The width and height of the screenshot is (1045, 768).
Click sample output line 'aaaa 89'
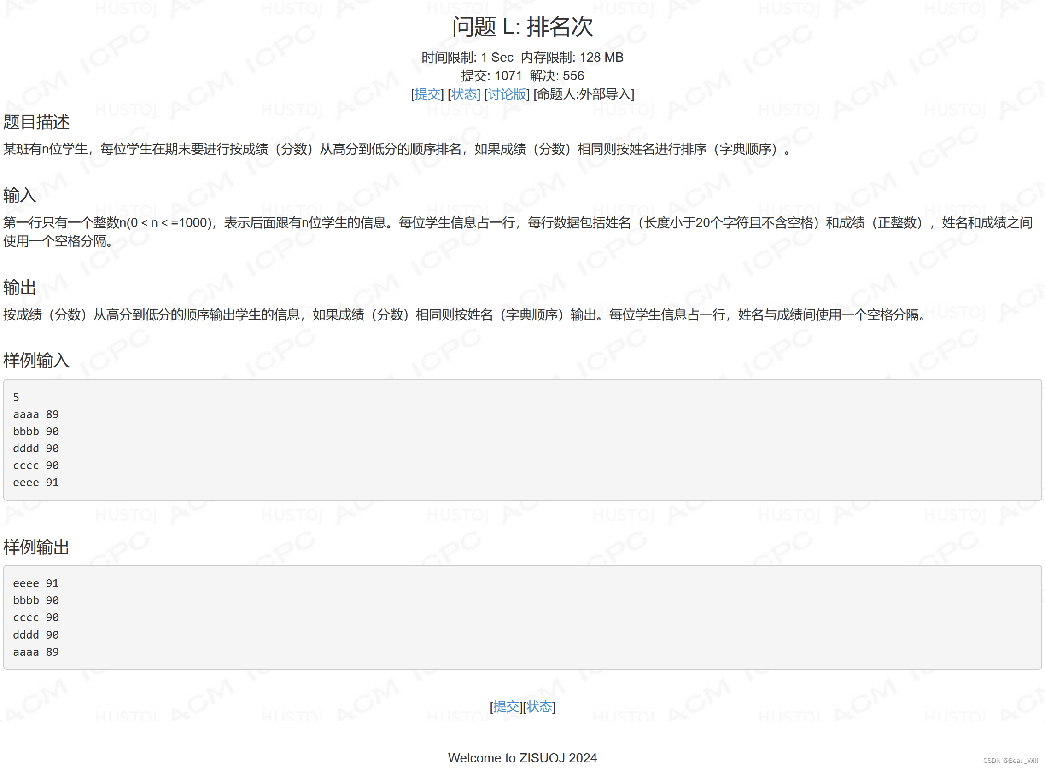coord(36,652)
